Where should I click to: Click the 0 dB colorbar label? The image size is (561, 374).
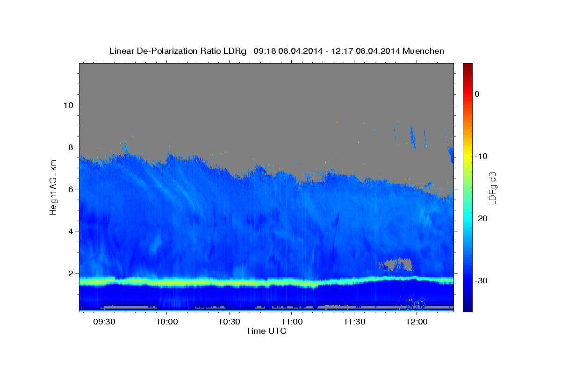click(477, 94)
